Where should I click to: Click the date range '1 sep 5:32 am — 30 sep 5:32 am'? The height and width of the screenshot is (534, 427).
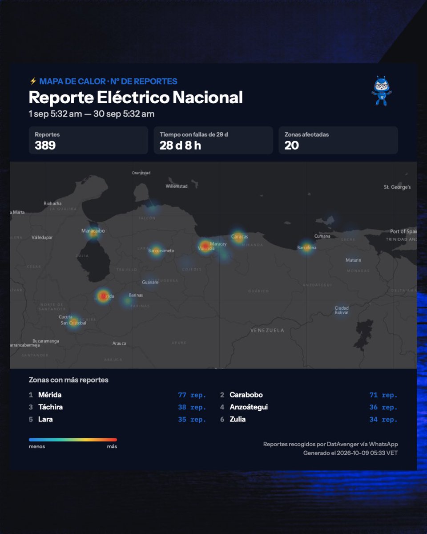coord(92,114)
